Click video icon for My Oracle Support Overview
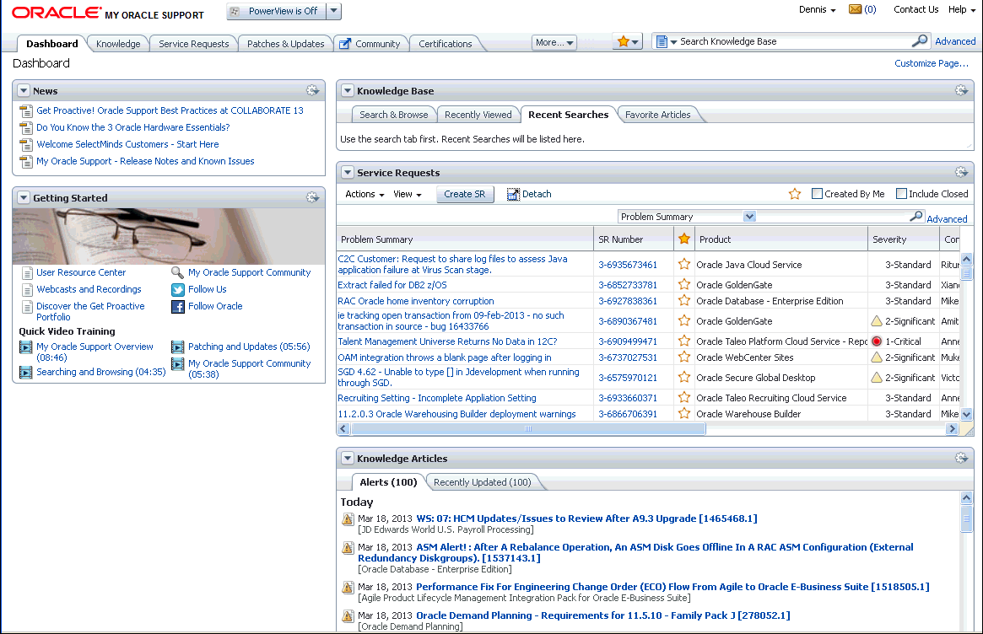Image resolution: width=983 pixels, height=634 pixels. 25,347
